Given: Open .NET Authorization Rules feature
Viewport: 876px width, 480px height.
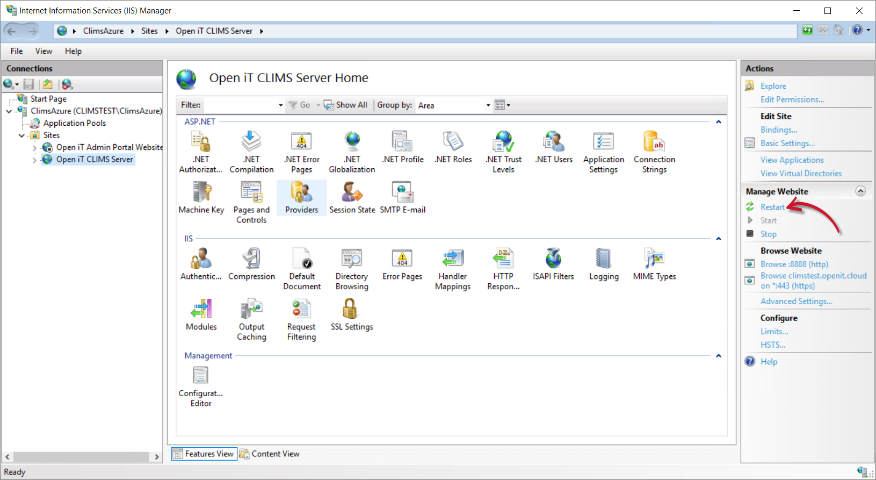Looking at the screenshot, I should point(201,152).
